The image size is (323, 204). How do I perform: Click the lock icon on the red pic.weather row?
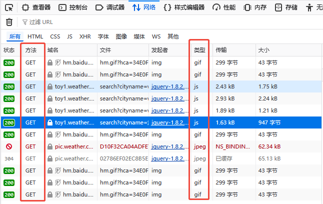(x=50, y=146)
